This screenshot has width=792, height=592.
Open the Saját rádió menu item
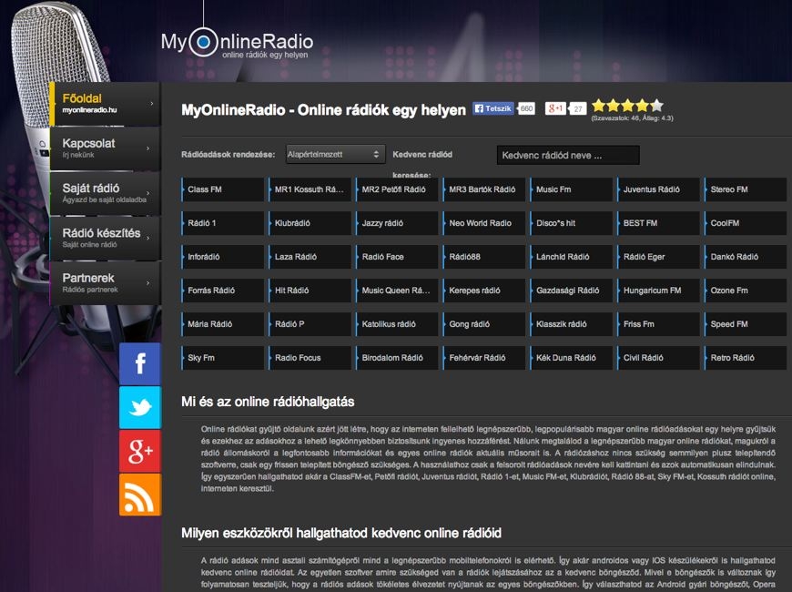105,193
